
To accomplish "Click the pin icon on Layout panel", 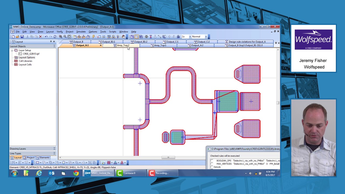I will point(51,42).
